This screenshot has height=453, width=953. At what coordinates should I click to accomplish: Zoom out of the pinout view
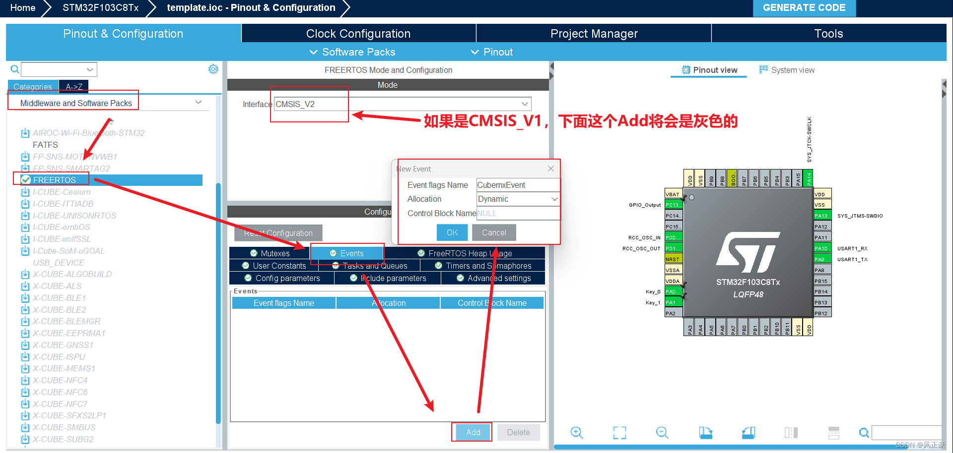[662, 433]
